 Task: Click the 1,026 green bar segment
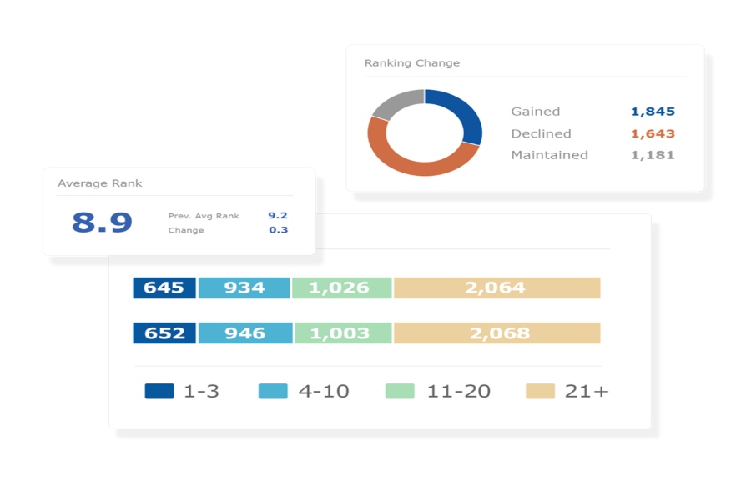[x=341, y=287]
